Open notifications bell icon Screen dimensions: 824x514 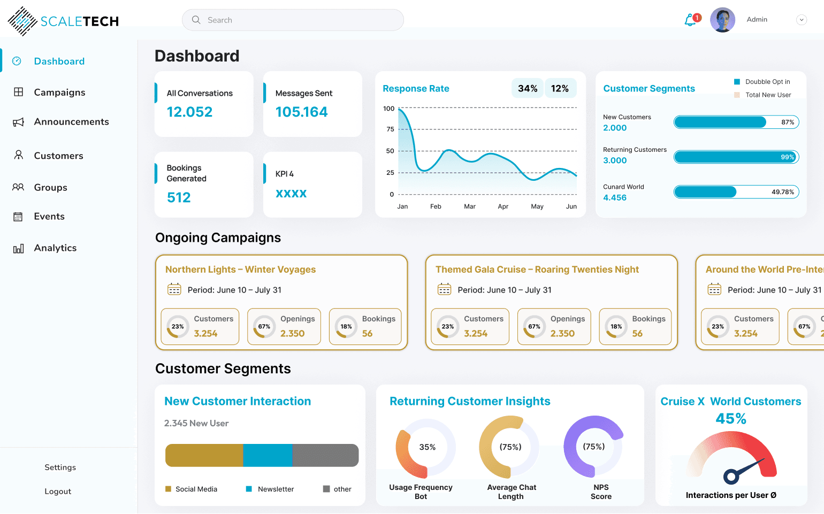click(x=691, y=20)
